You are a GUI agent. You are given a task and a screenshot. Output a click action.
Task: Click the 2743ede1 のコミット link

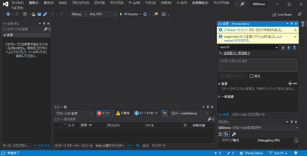coord(236,30)
